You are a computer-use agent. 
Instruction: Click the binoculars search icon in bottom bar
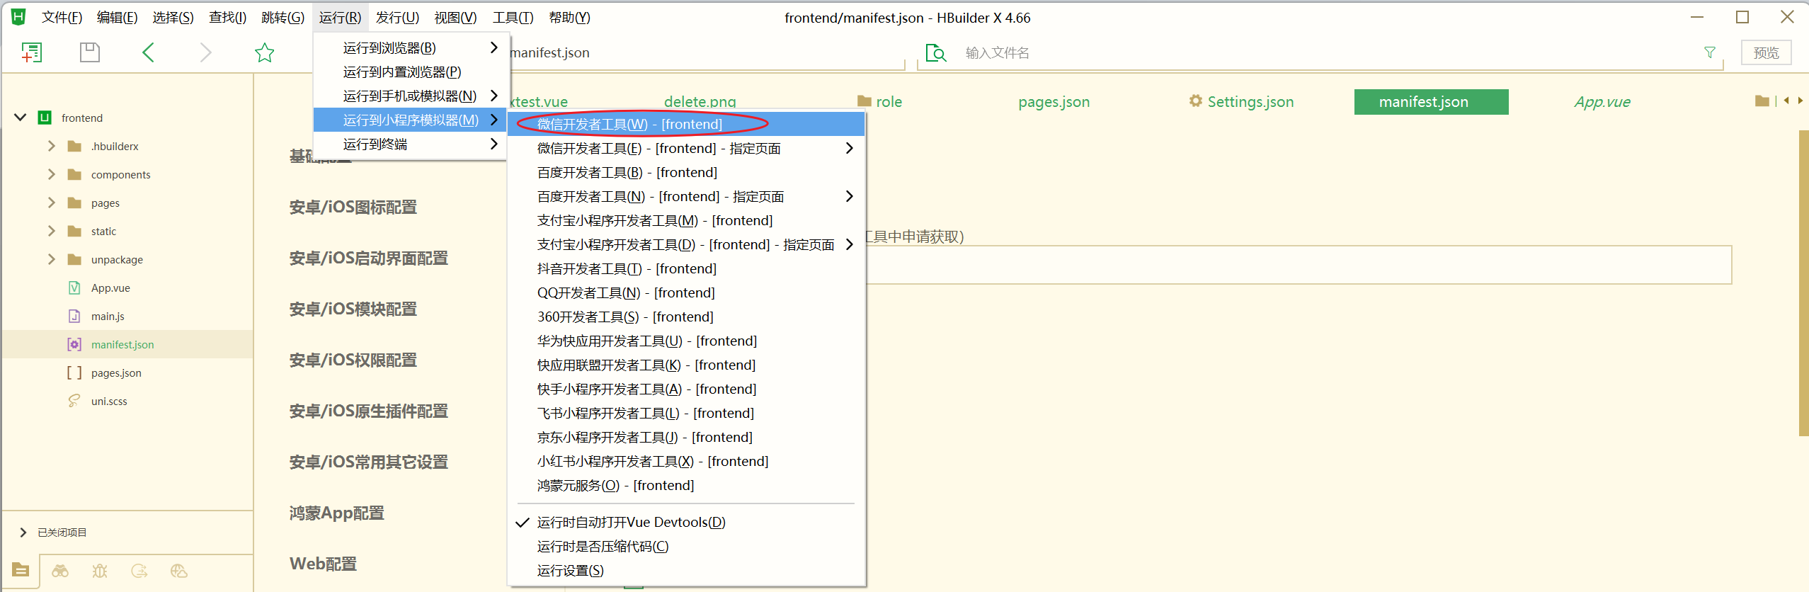[x=60, y=571]
